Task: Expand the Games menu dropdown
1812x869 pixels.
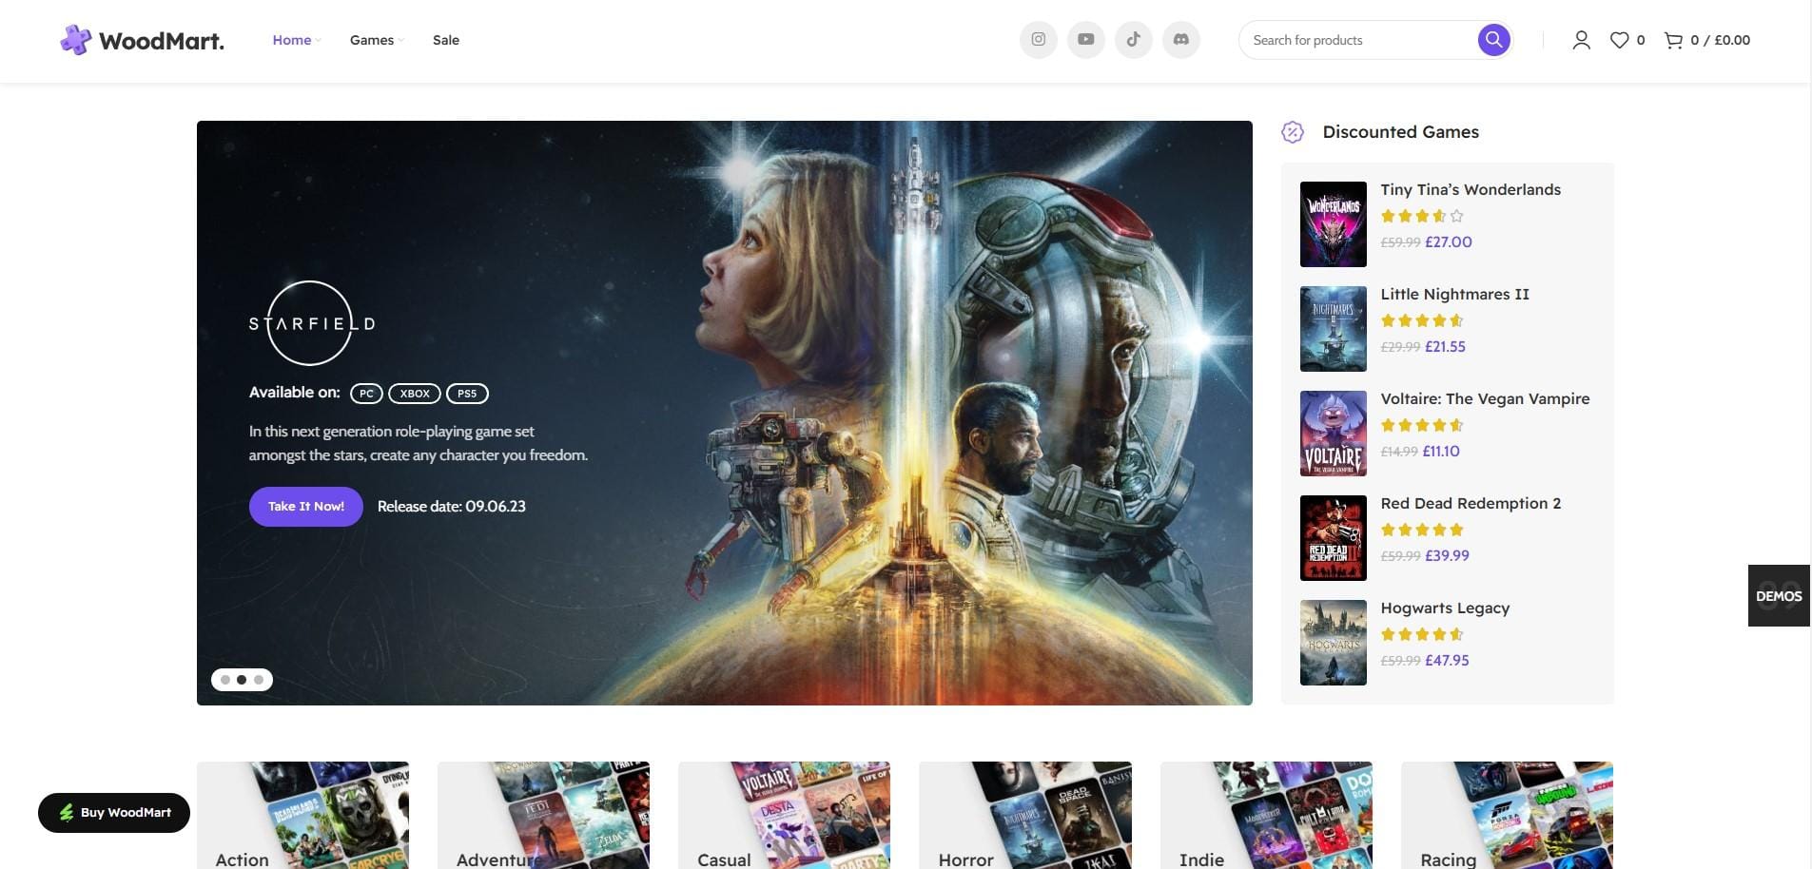Action: click(377, 40)
